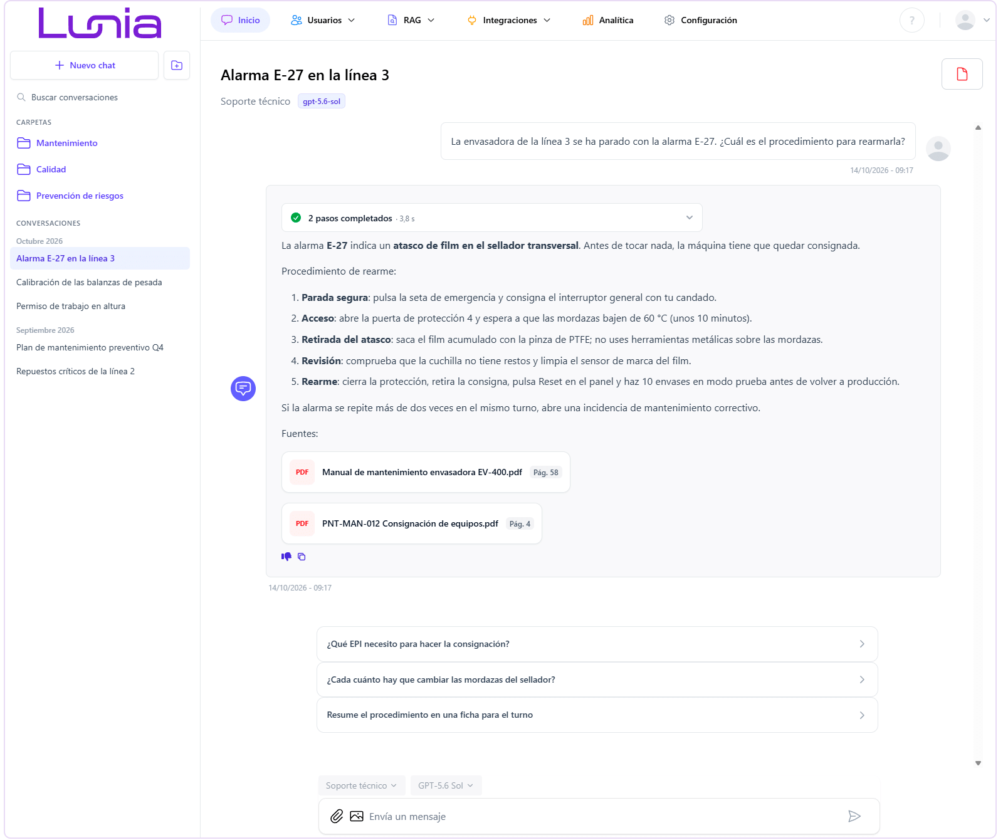Screen dimensions: 1003x840
Task: Open the GPT-5.6 Sol model selector
Action: (x=446, y=785)
